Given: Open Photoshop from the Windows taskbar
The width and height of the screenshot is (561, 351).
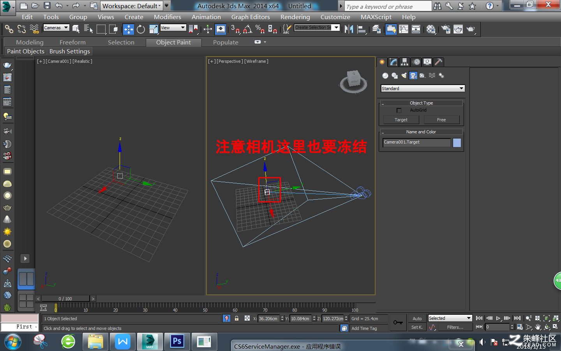Looking at the screenshot, I should 177,342.
